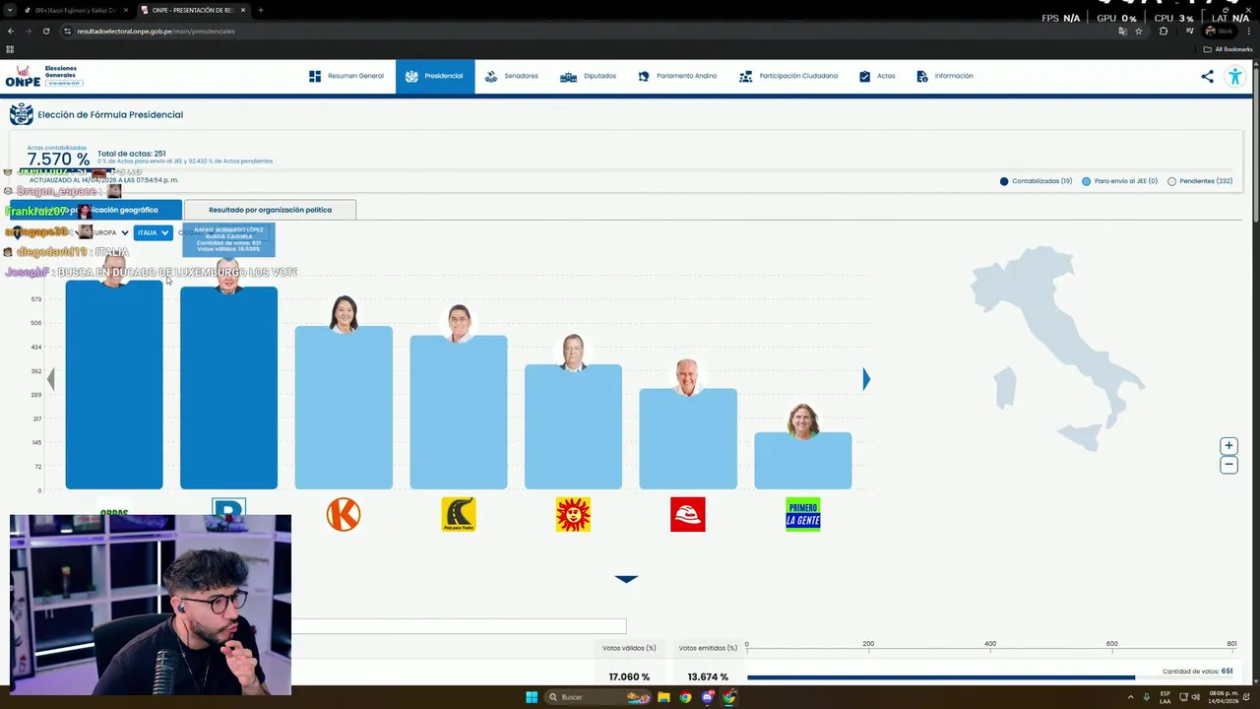This screenshot has width=1260, height=709.
Task: Click the 13.674 % votos emitidos value
Action: (x=708, y=677)
